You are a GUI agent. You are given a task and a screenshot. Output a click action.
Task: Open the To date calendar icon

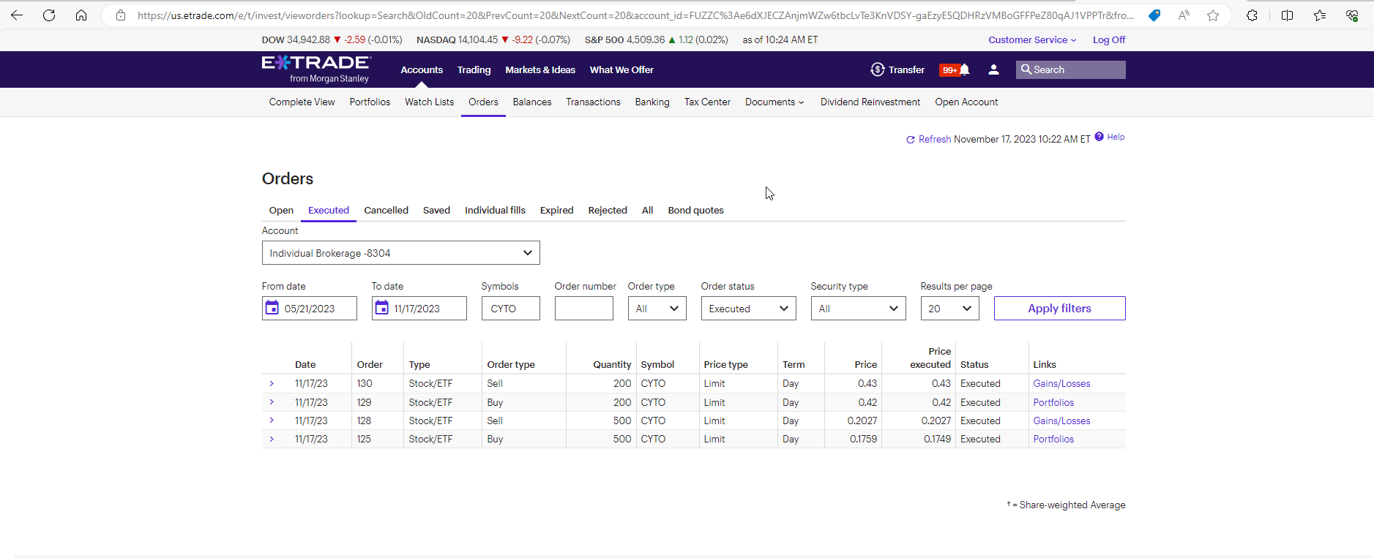point(382,308)
